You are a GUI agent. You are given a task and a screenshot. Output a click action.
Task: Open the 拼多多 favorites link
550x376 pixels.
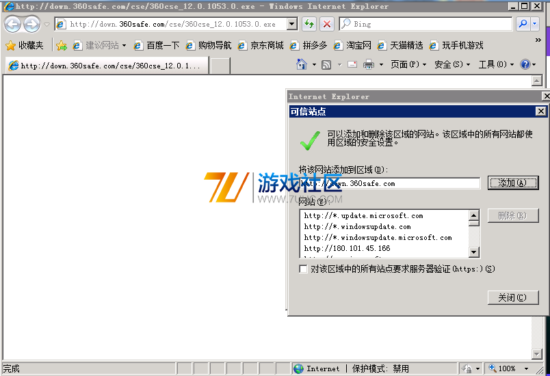click(x=309, y=45)
